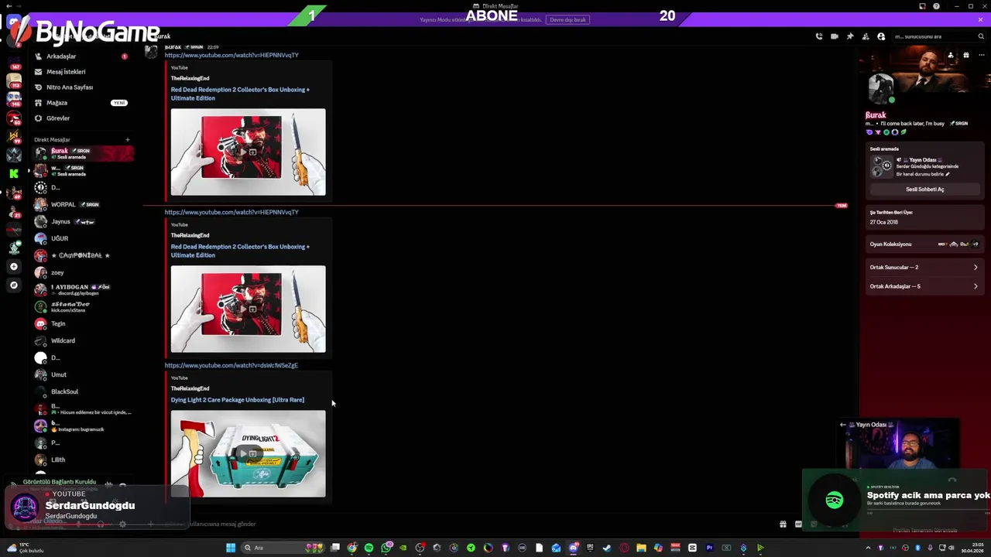Open the Arkadaşlar friends page

click(81, 56)
